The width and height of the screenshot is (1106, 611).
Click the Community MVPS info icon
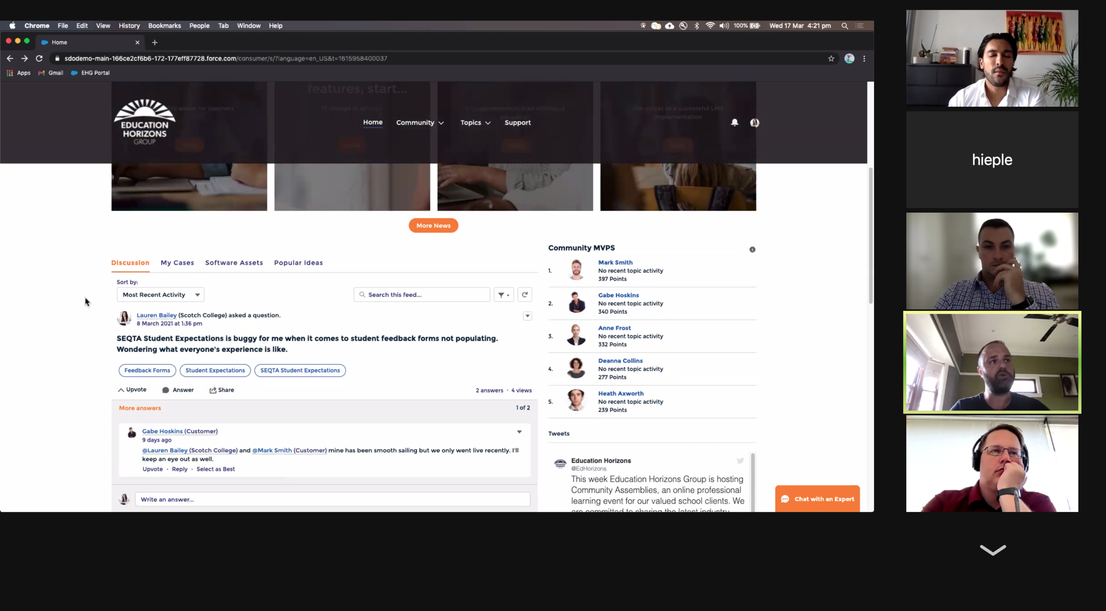[x=752, y=249]
